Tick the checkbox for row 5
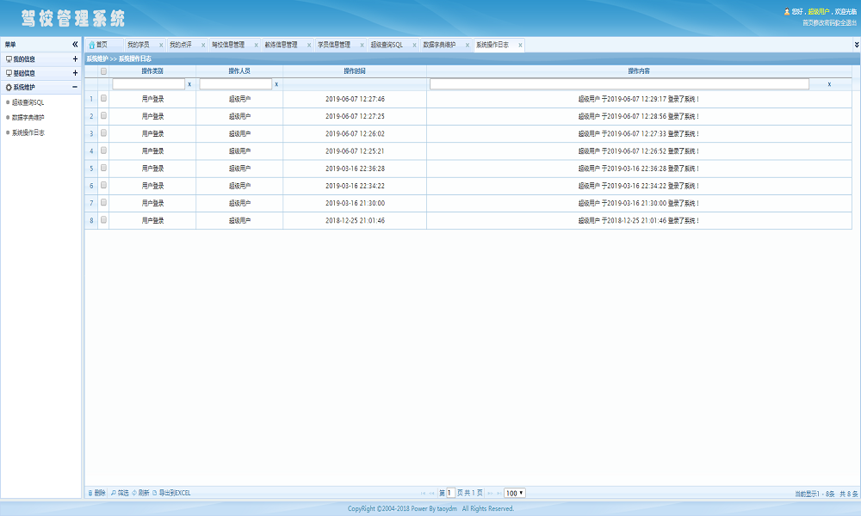This screenshot has width=861, height=516. (103, 169)
